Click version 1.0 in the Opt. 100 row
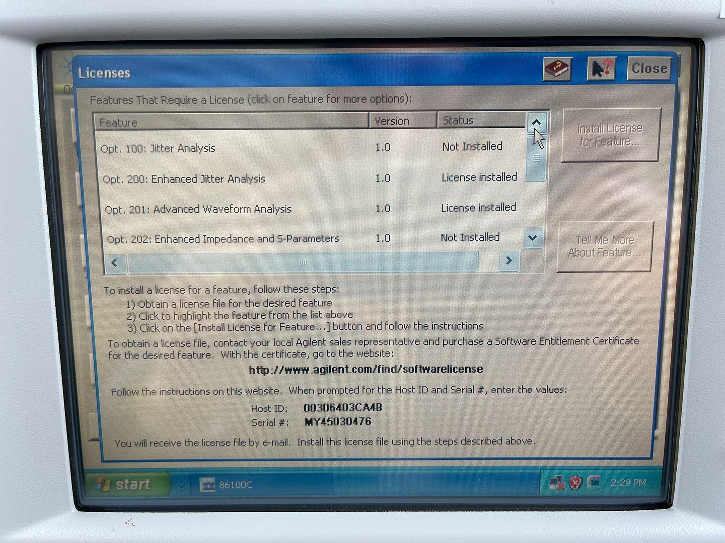Image resolution: width=725 pixels, height=543 pixels. click(383, 148)
